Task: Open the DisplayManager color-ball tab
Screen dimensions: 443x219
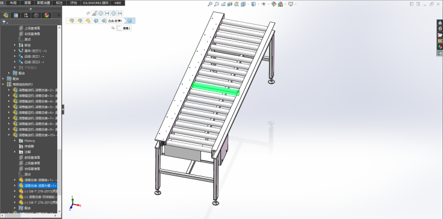Action: click(46, 15)
